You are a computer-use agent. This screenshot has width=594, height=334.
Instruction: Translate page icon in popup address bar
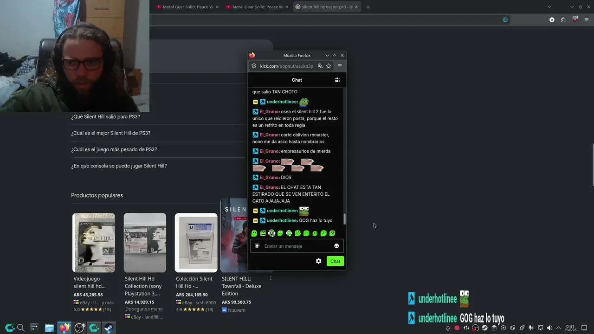pos(320,66)
